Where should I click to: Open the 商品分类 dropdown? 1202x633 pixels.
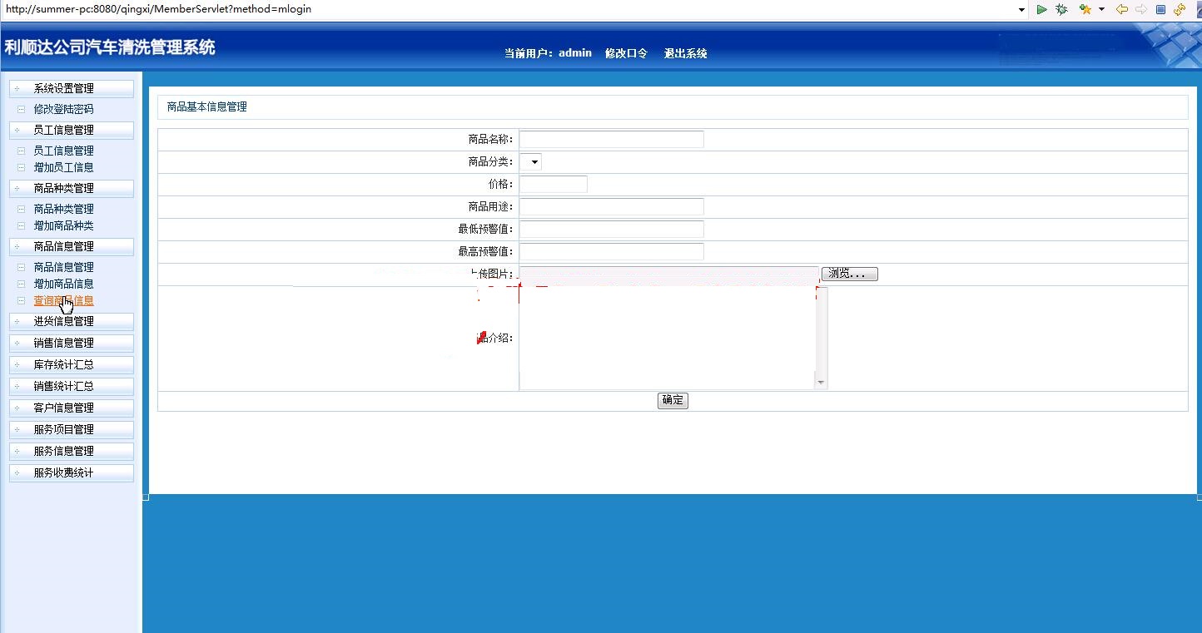[x=530, y=161]
